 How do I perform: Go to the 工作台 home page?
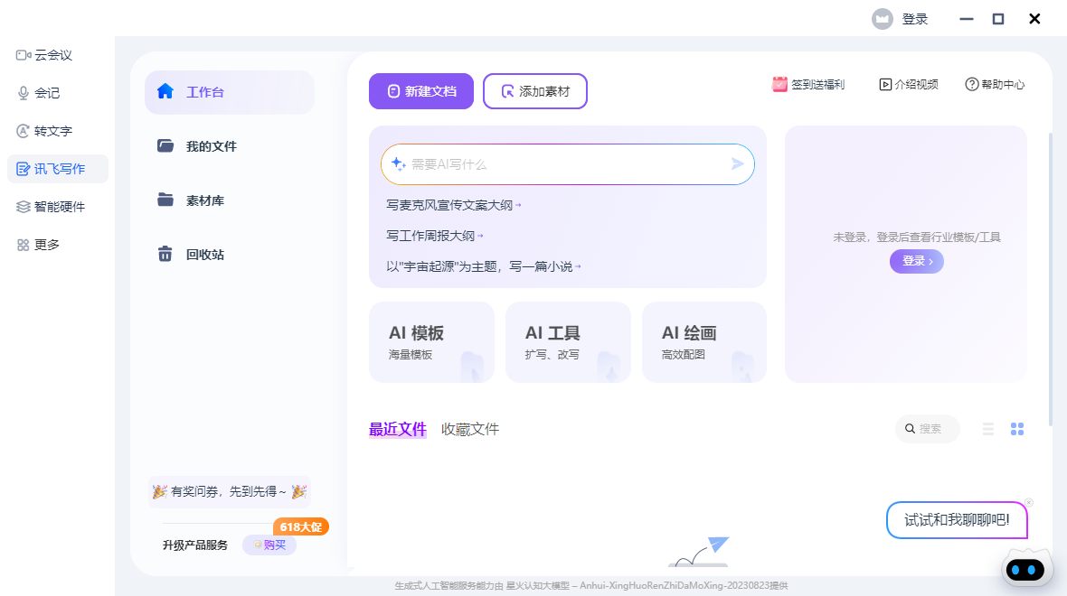click(230, 92)
